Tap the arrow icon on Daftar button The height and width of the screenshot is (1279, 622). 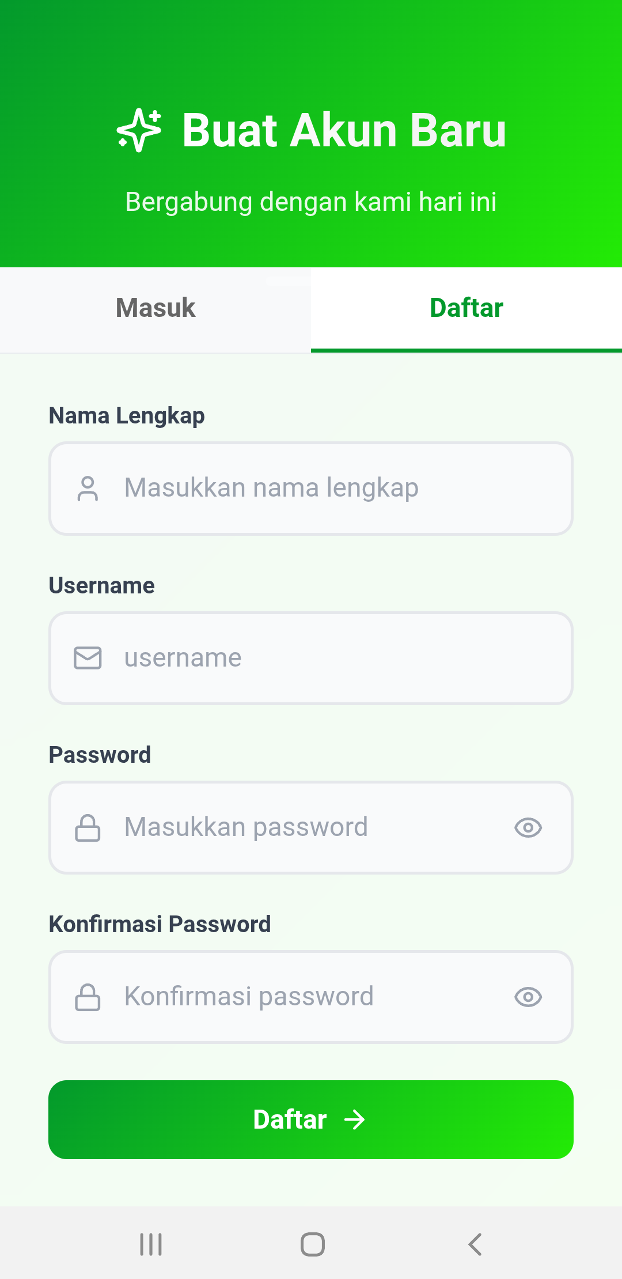(354, 1120)
